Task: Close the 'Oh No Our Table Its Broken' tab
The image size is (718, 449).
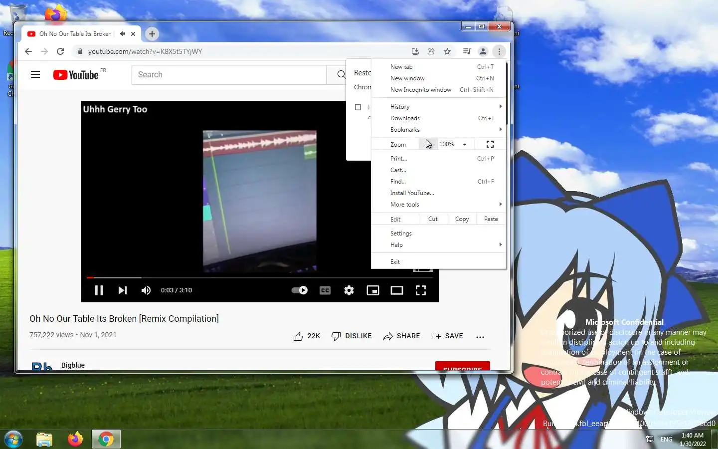Action: (x=133, y=34)
